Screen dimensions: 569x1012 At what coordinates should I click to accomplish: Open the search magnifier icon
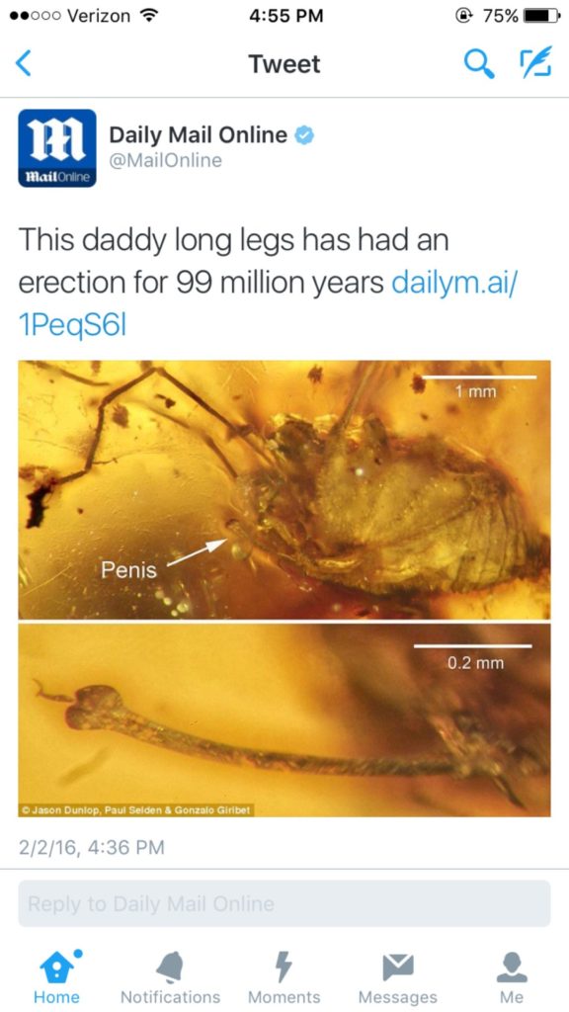click(479, 64)
